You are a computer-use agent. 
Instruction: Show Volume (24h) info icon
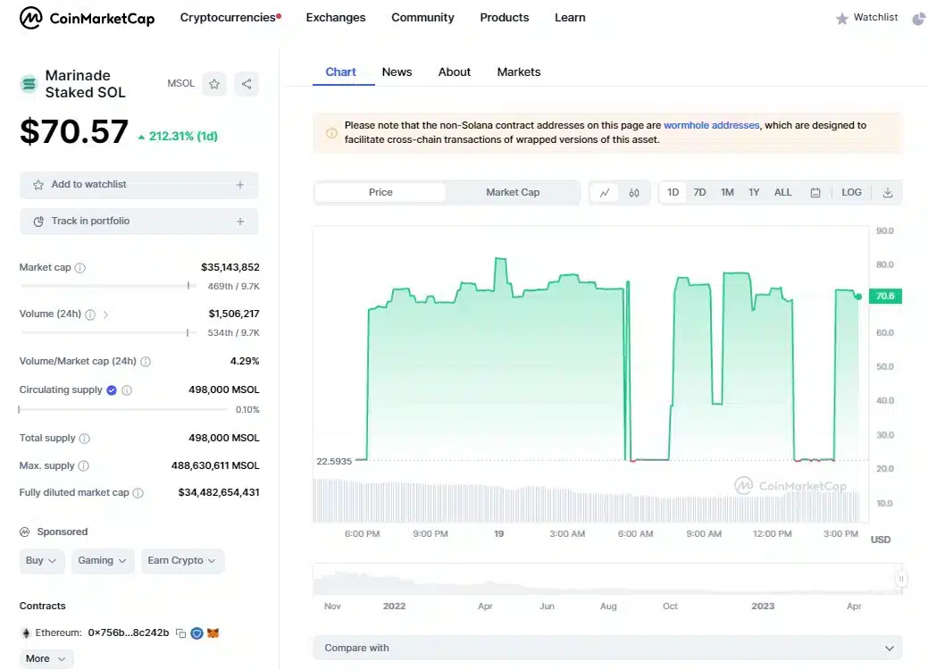(x=90, y=314)
